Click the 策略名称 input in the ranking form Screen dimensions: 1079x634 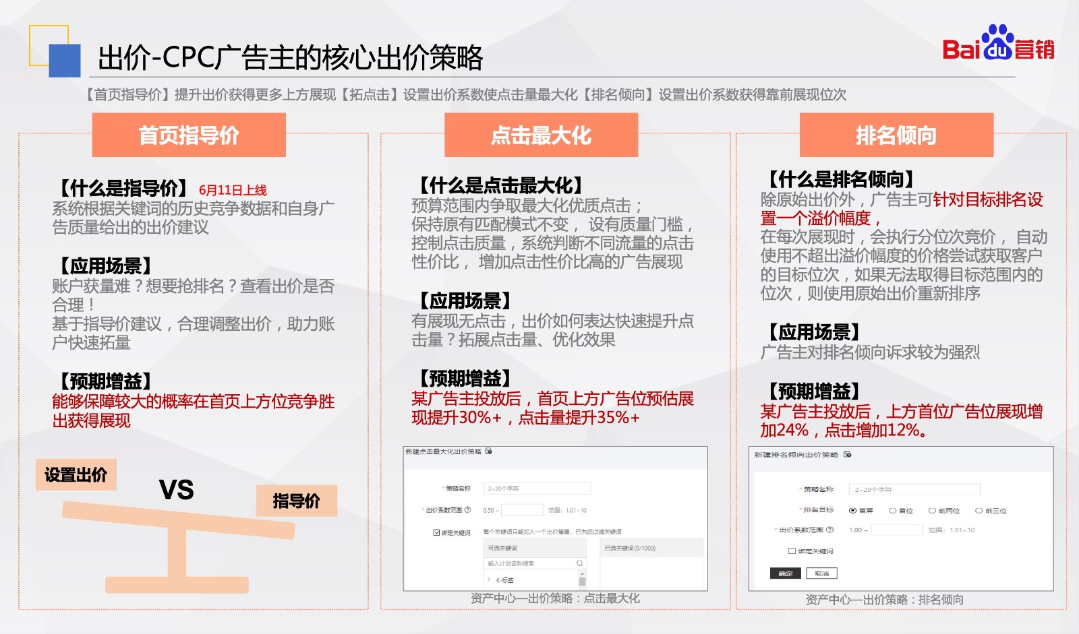pyautogui.click(x=915, y=490)
